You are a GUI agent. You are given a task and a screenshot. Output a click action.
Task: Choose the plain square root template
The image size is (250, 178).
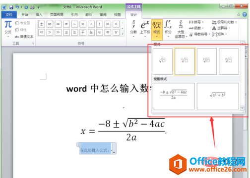163,61
